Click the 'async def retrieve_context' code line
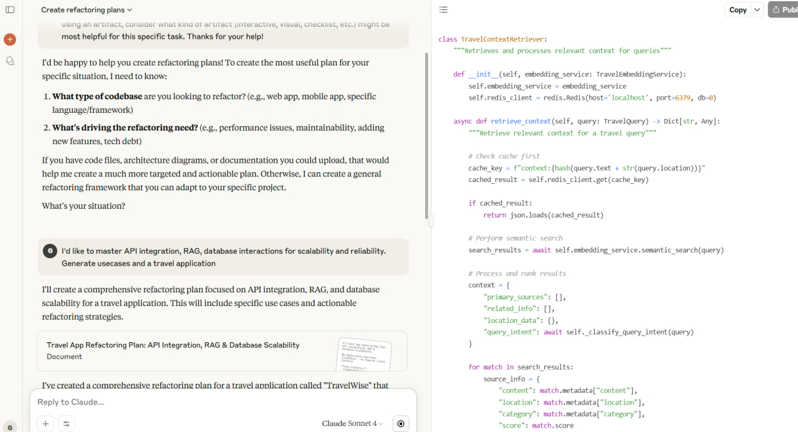Viewport: 798px width, 432px height. coord(587,122)
